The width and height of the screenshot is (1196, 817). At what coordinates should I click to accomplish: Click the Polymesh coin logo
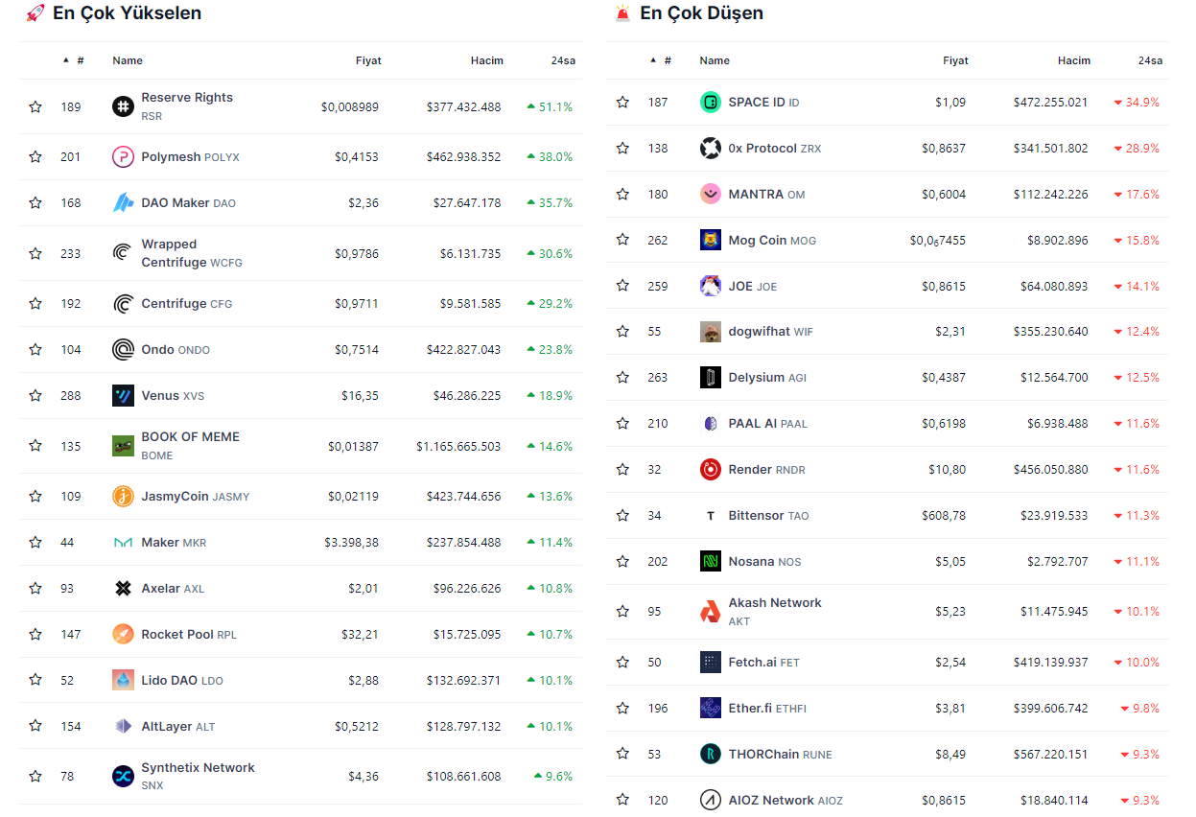click(123, 156)
